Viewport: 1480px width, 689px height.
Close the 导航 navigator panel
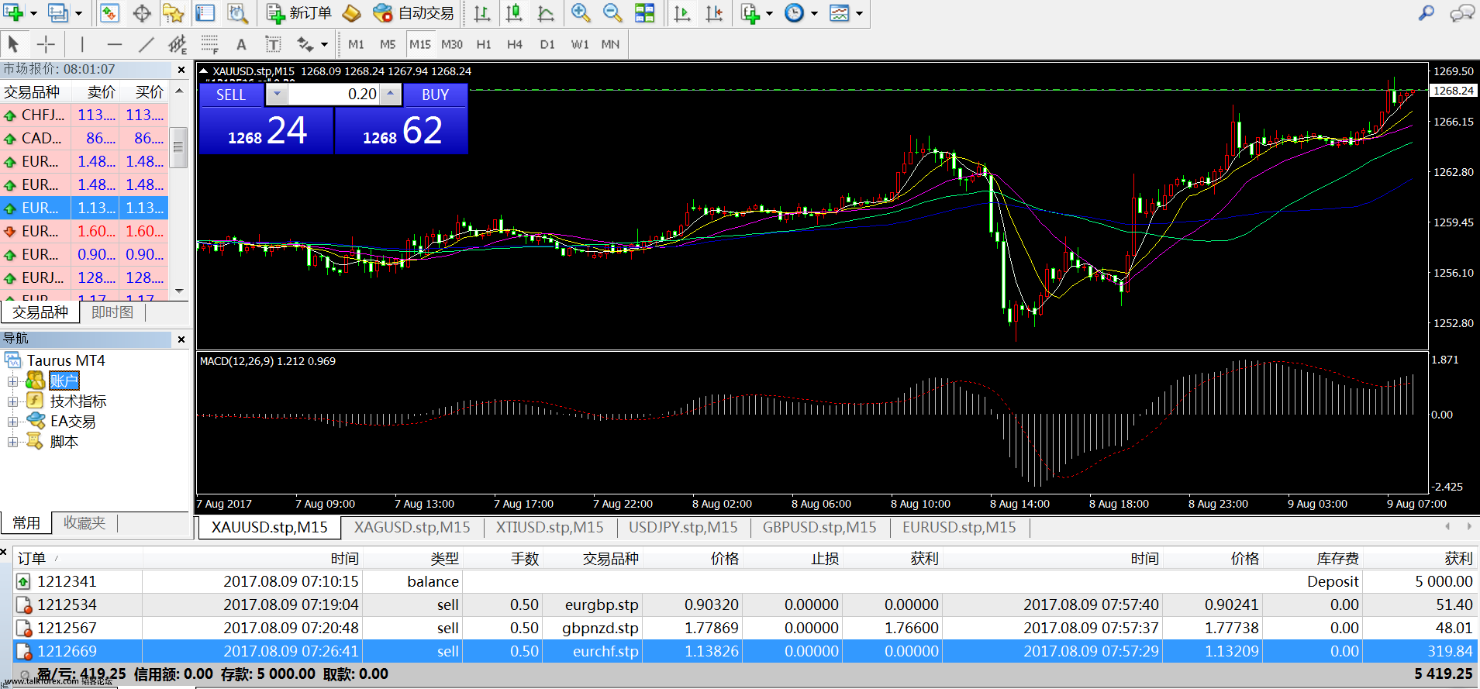pos(181,339)
